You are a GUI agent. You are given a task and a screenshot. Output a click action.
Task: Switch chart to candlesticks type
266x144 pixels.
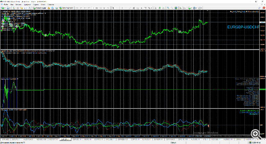160,8
